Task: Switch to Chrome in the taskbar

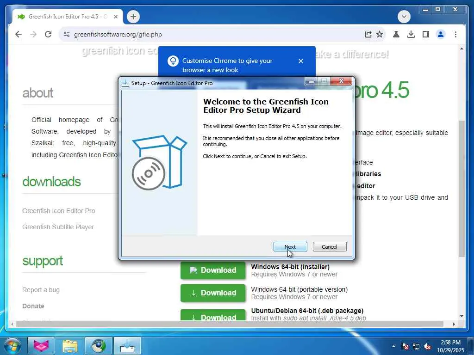Action: (99, 346)
